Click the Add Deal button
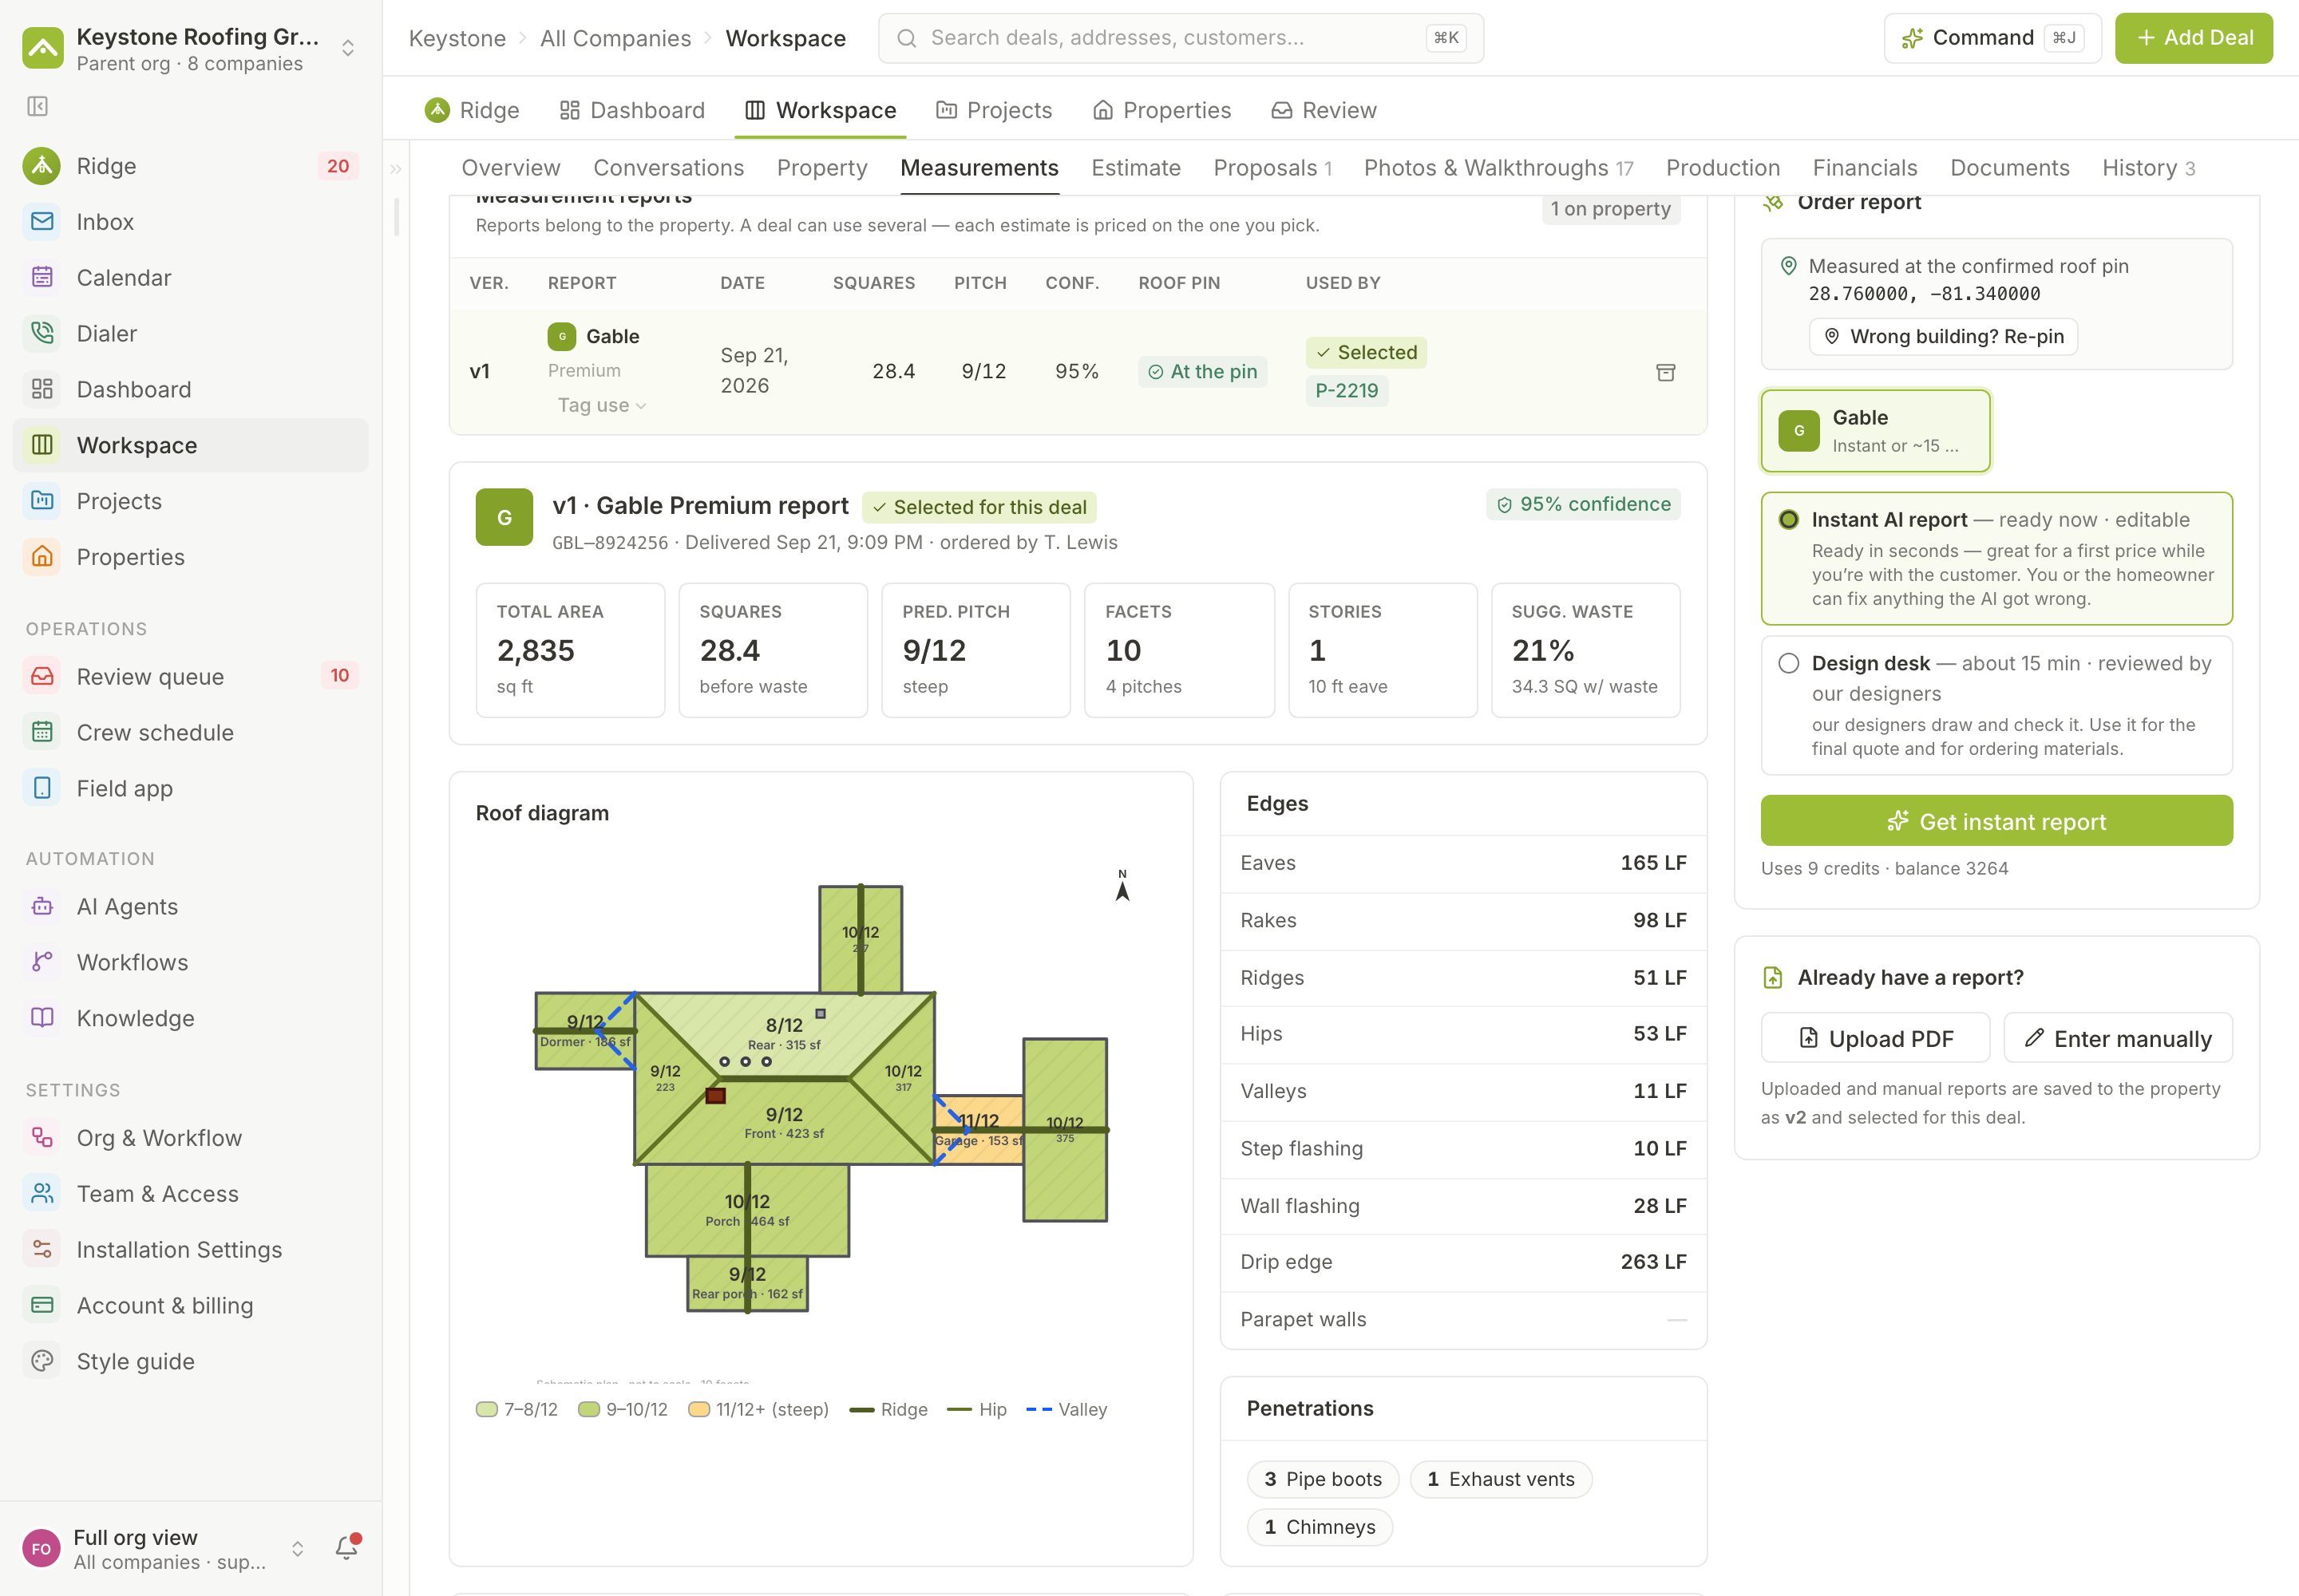Screen dimensions: 2299x1596 (x=2193, y=38)
